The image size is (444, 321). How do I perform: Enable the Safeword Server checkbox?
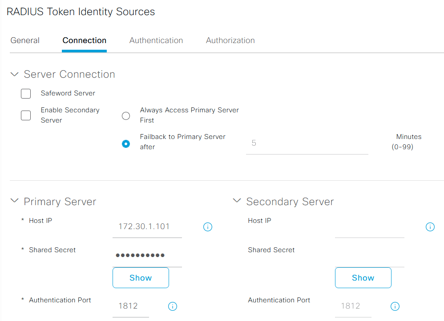click(x=26, y=94)
